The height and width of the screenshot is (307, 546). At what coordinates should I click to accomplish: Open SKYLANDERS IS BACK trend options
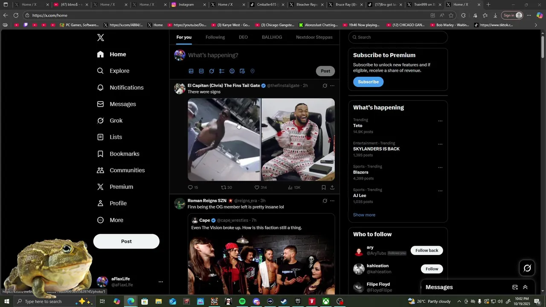click(x=440, y=145)
